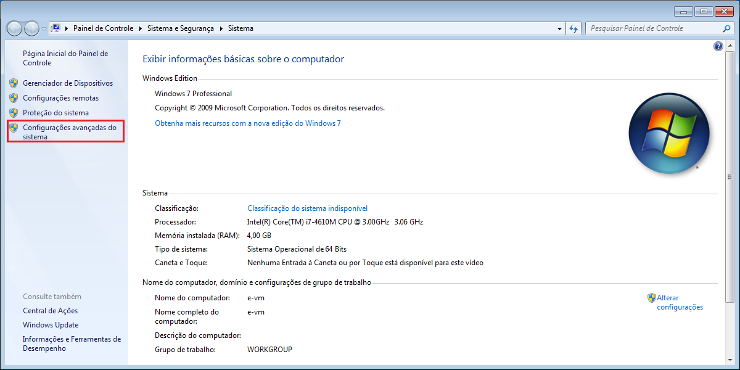Viewport: 740px width, 370px height.
Task: Select Painel de Controle in the breadcrumb
Action: click(102, 28)
